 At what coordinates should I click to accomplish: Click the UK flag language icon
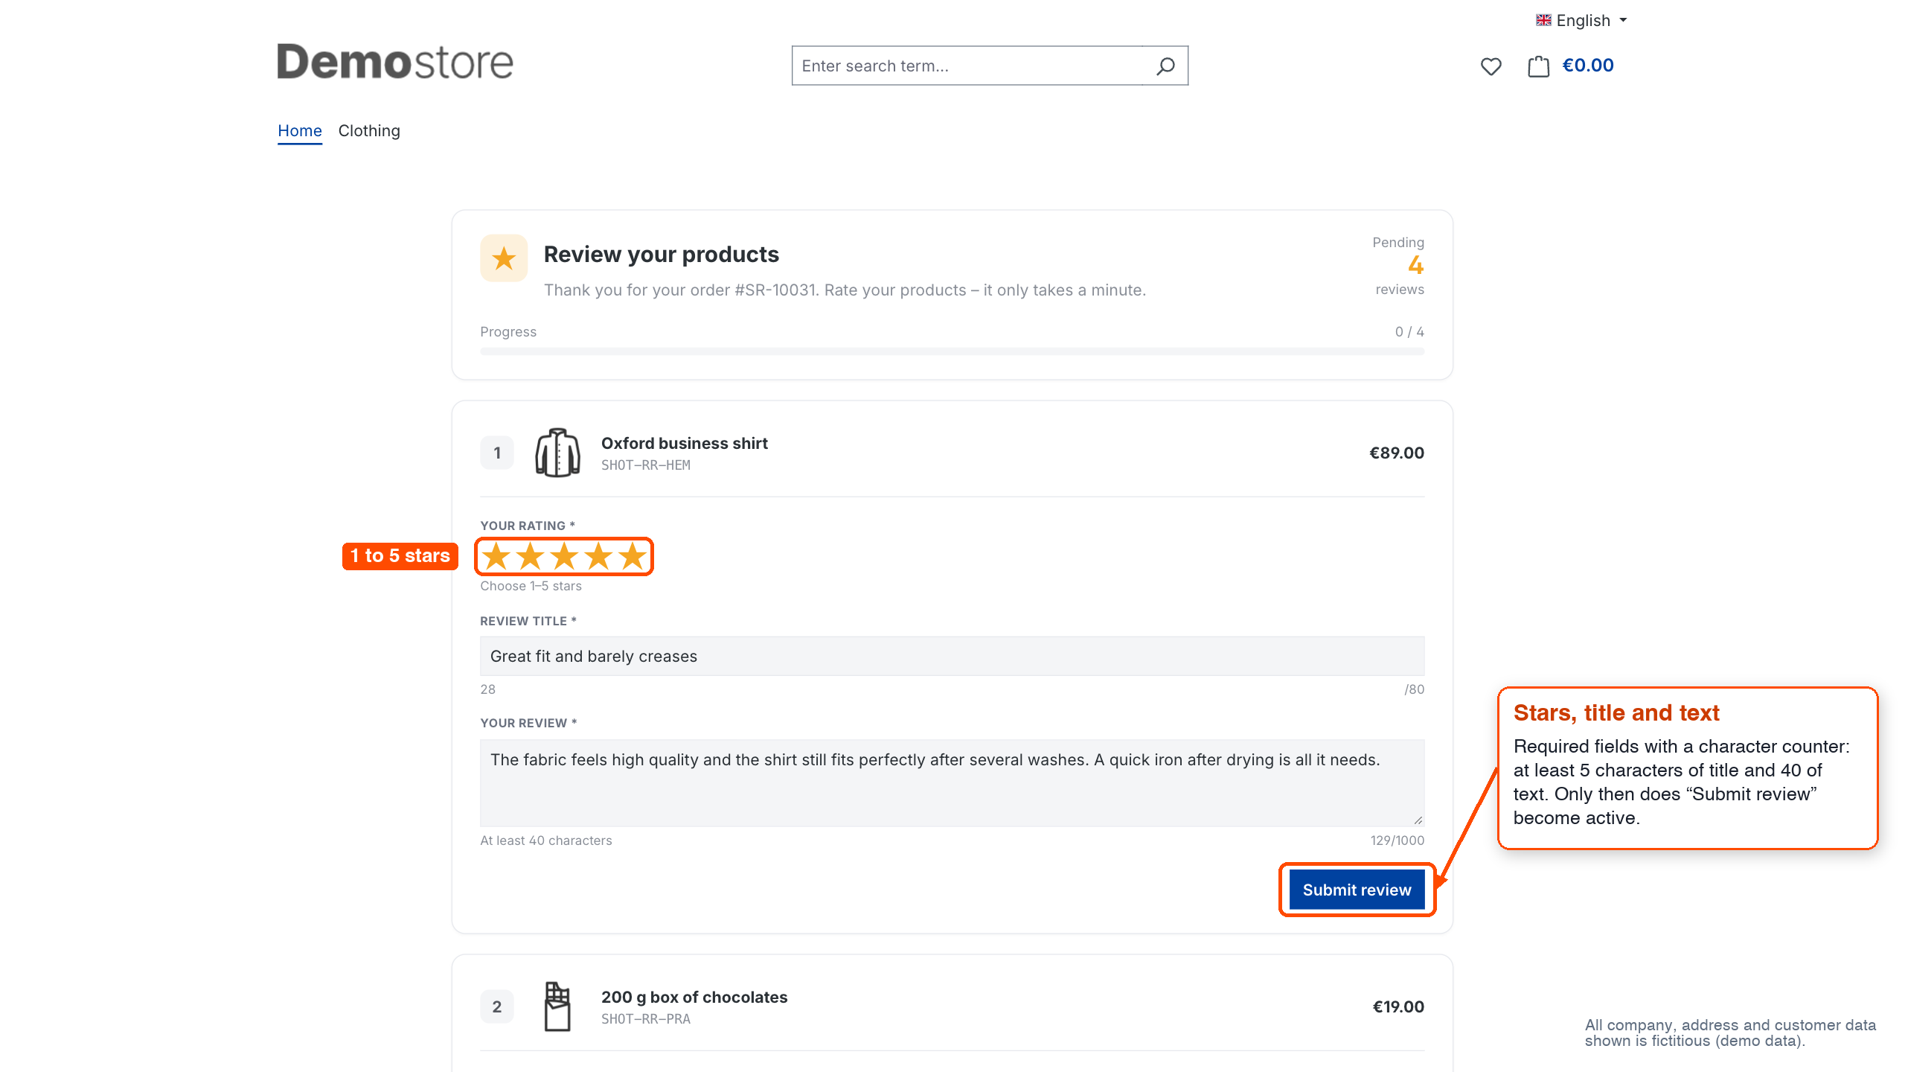point(1543,20)
